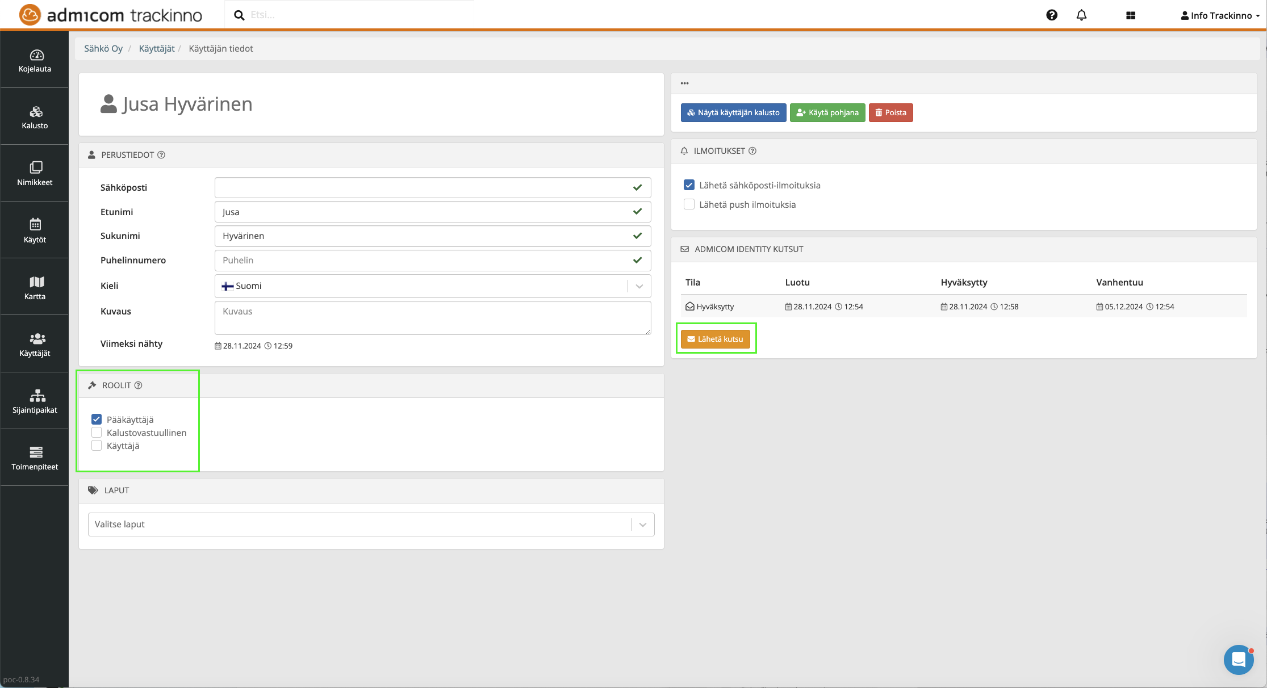Click the Etunimi field containing Jusa
The height and width of the screenshot is (688, 1267).
(x=433, y=212)
